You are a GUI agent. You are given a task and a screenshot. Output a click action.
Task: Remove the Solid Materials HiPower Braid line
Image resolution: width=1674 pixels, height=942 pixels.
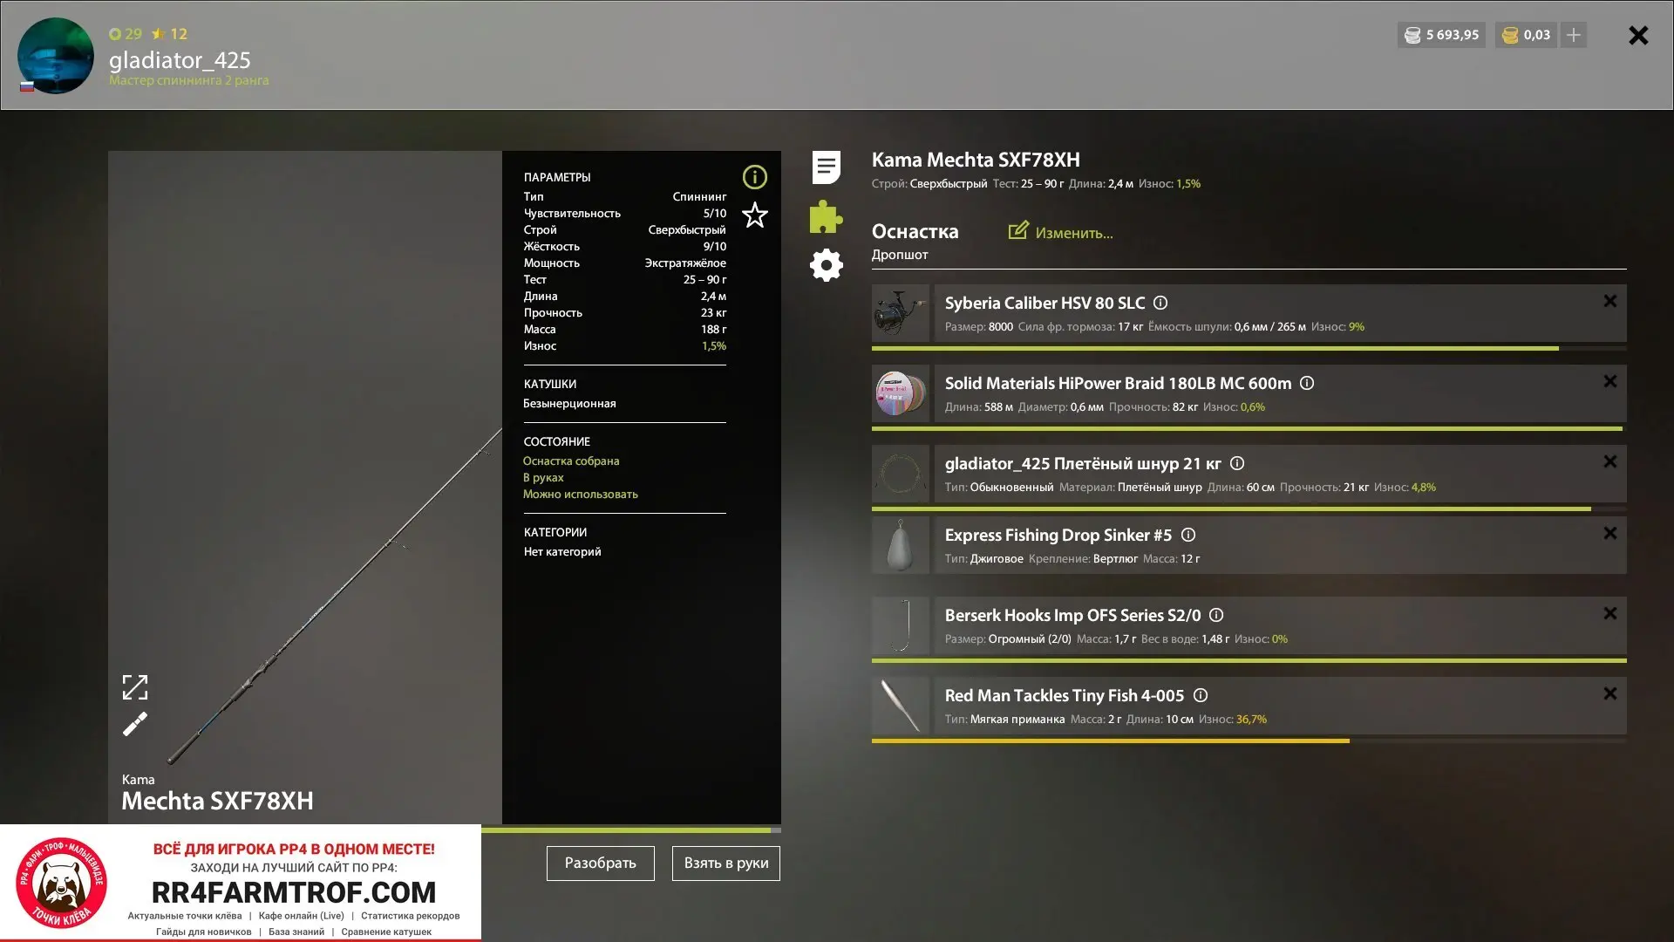tap(1609, 381)
